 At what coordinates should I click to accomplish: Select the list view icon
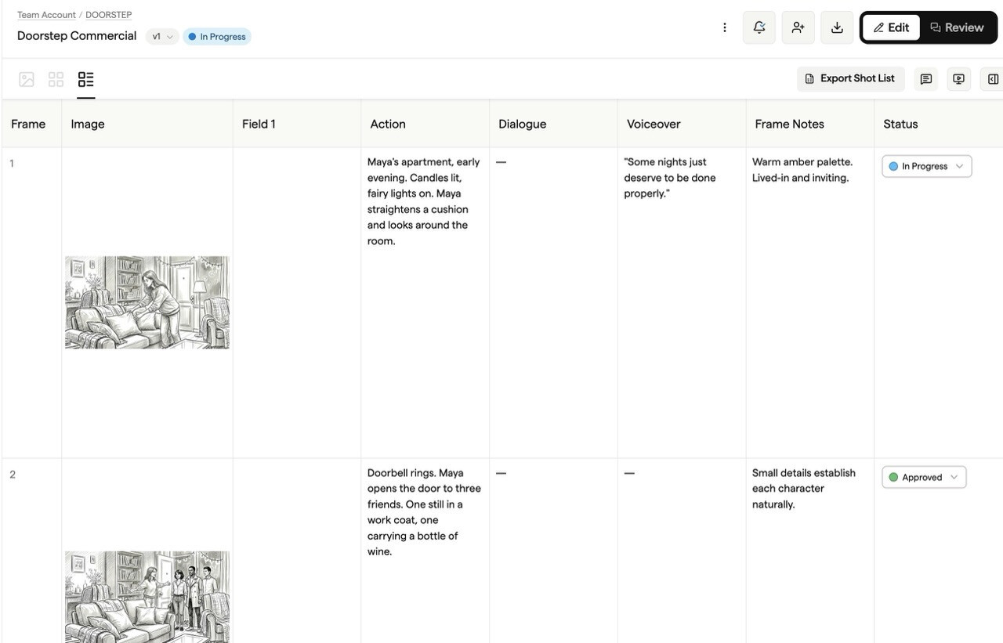click(x=86, y=79)
